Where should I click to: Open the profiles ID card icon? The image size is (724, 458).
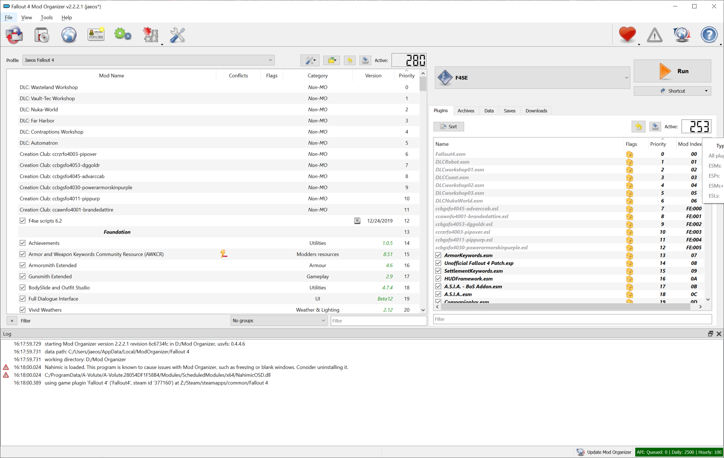click(96, 35)
